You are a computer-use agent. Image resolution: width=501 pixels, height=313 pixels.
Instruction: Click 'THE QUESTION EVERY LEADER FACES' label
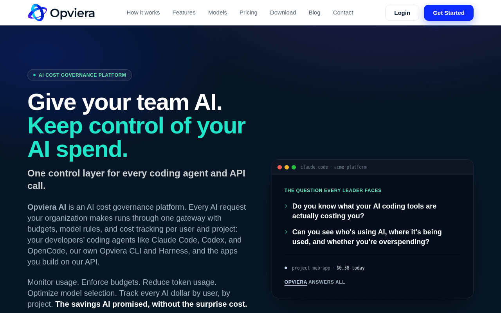[333, 191]
